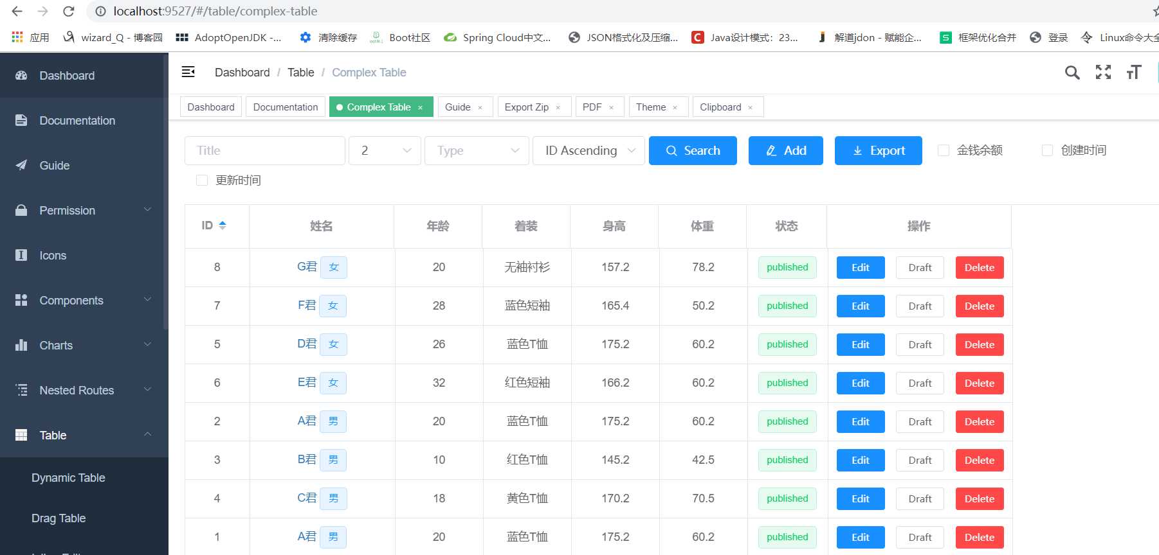Toggle fullscreen mode icon
Image resolution: width=1159 pixels, height=555 pixels.
pos(1103,72)
